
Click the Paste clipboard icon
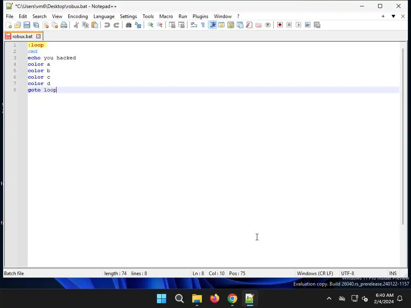(x=95, y=25)
